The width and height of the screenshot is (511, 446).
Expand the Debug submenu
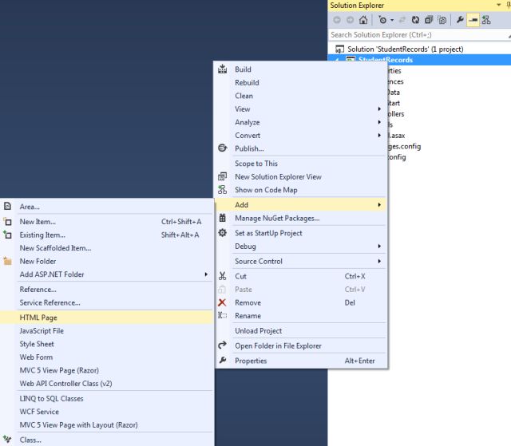(302, 247)
